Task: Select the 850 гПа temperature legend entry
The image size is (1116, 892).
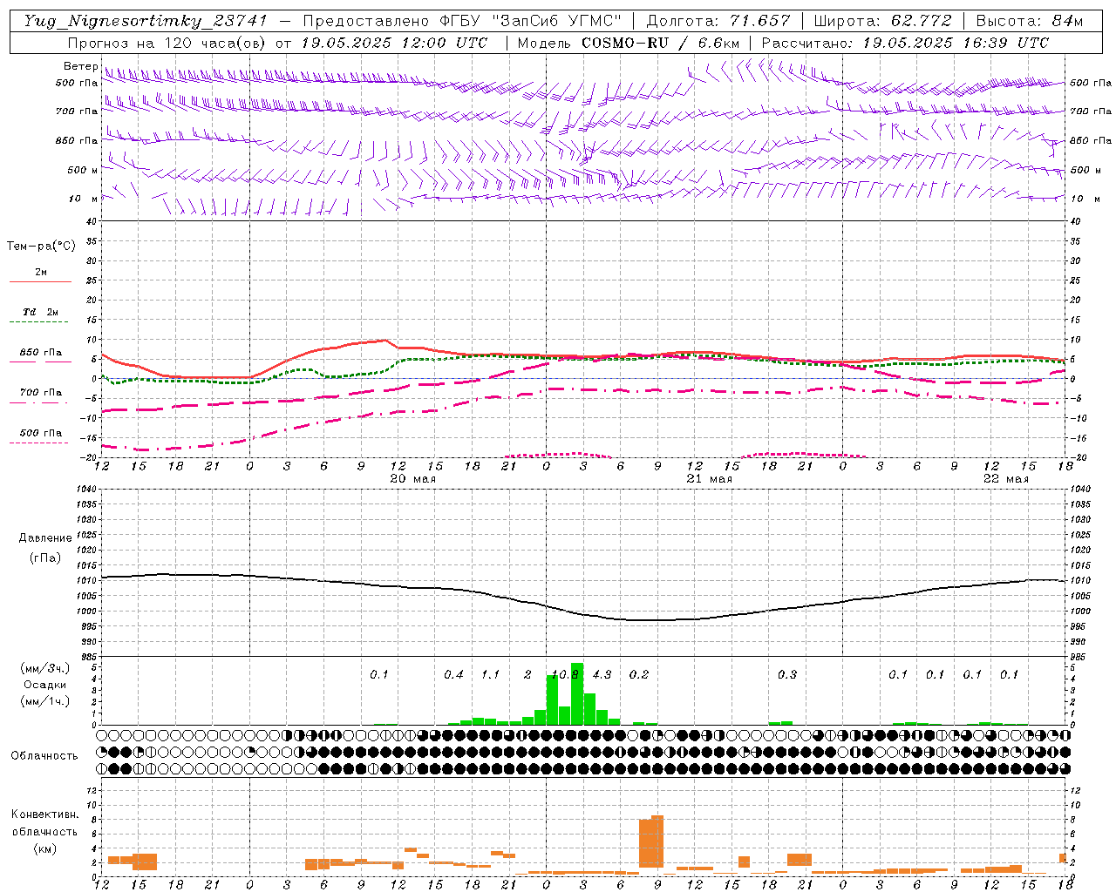Action: click(x=41, y=353)
